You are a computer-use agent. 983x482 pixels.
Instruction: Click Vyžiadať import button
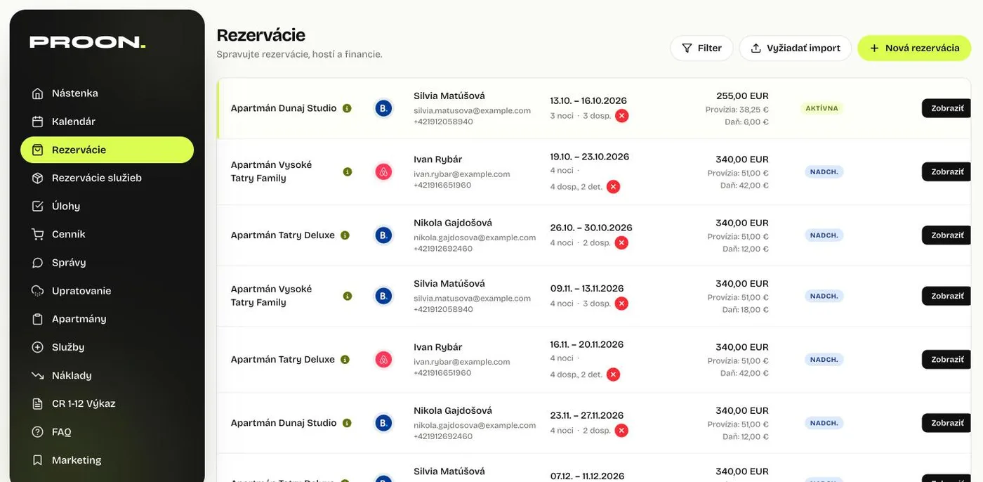[x=795, y=48]
